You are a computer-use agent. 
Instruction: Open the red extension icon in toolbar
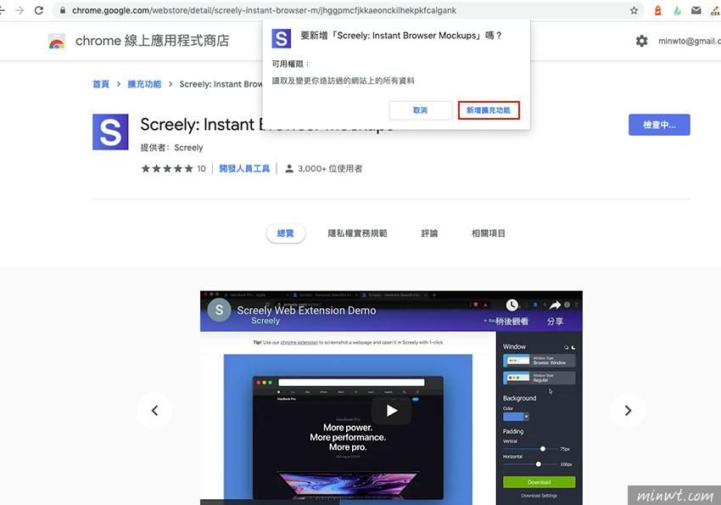[658, 10]
